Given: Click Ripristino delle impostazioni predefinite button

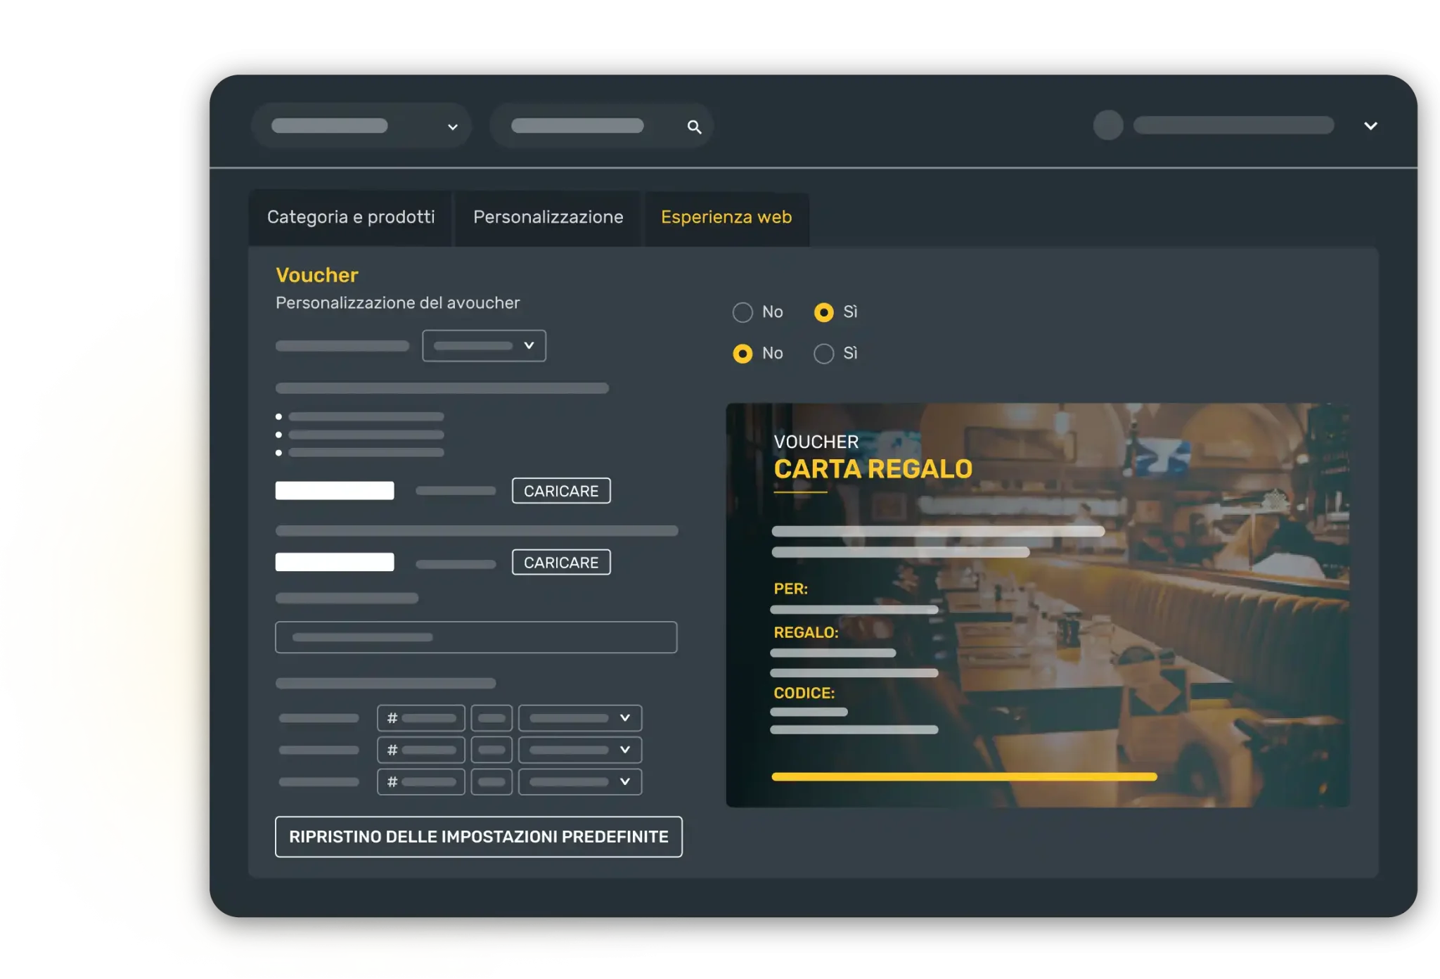Looking at the screenshot, I should pos(478,837).
